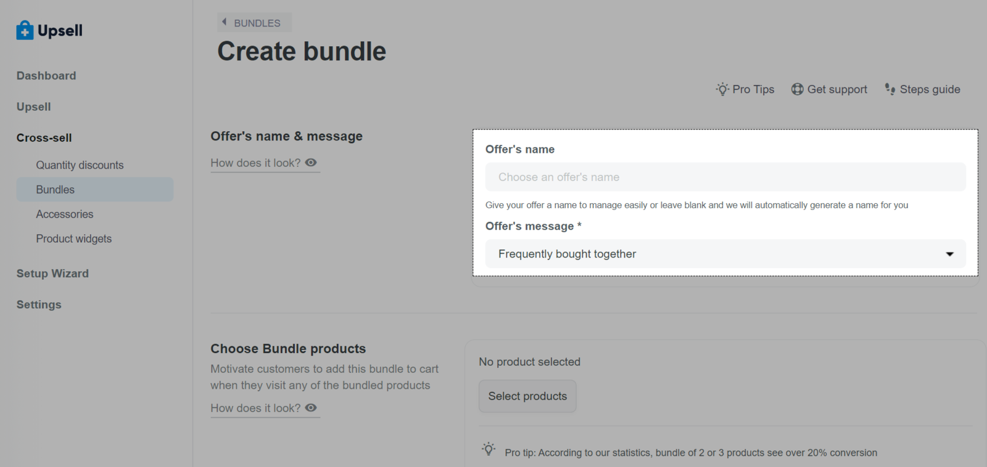Click the Upsell brand name text
This screenshot has height=467, width=987.
[x=60, y=30]
